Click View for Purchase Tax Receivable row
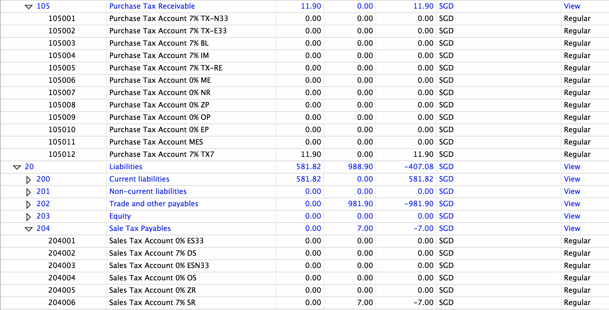 (x=572, y=6)
